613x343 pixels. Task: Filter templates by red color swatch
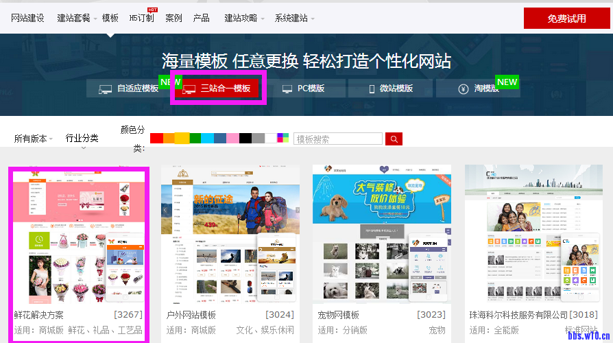(156, 138)
